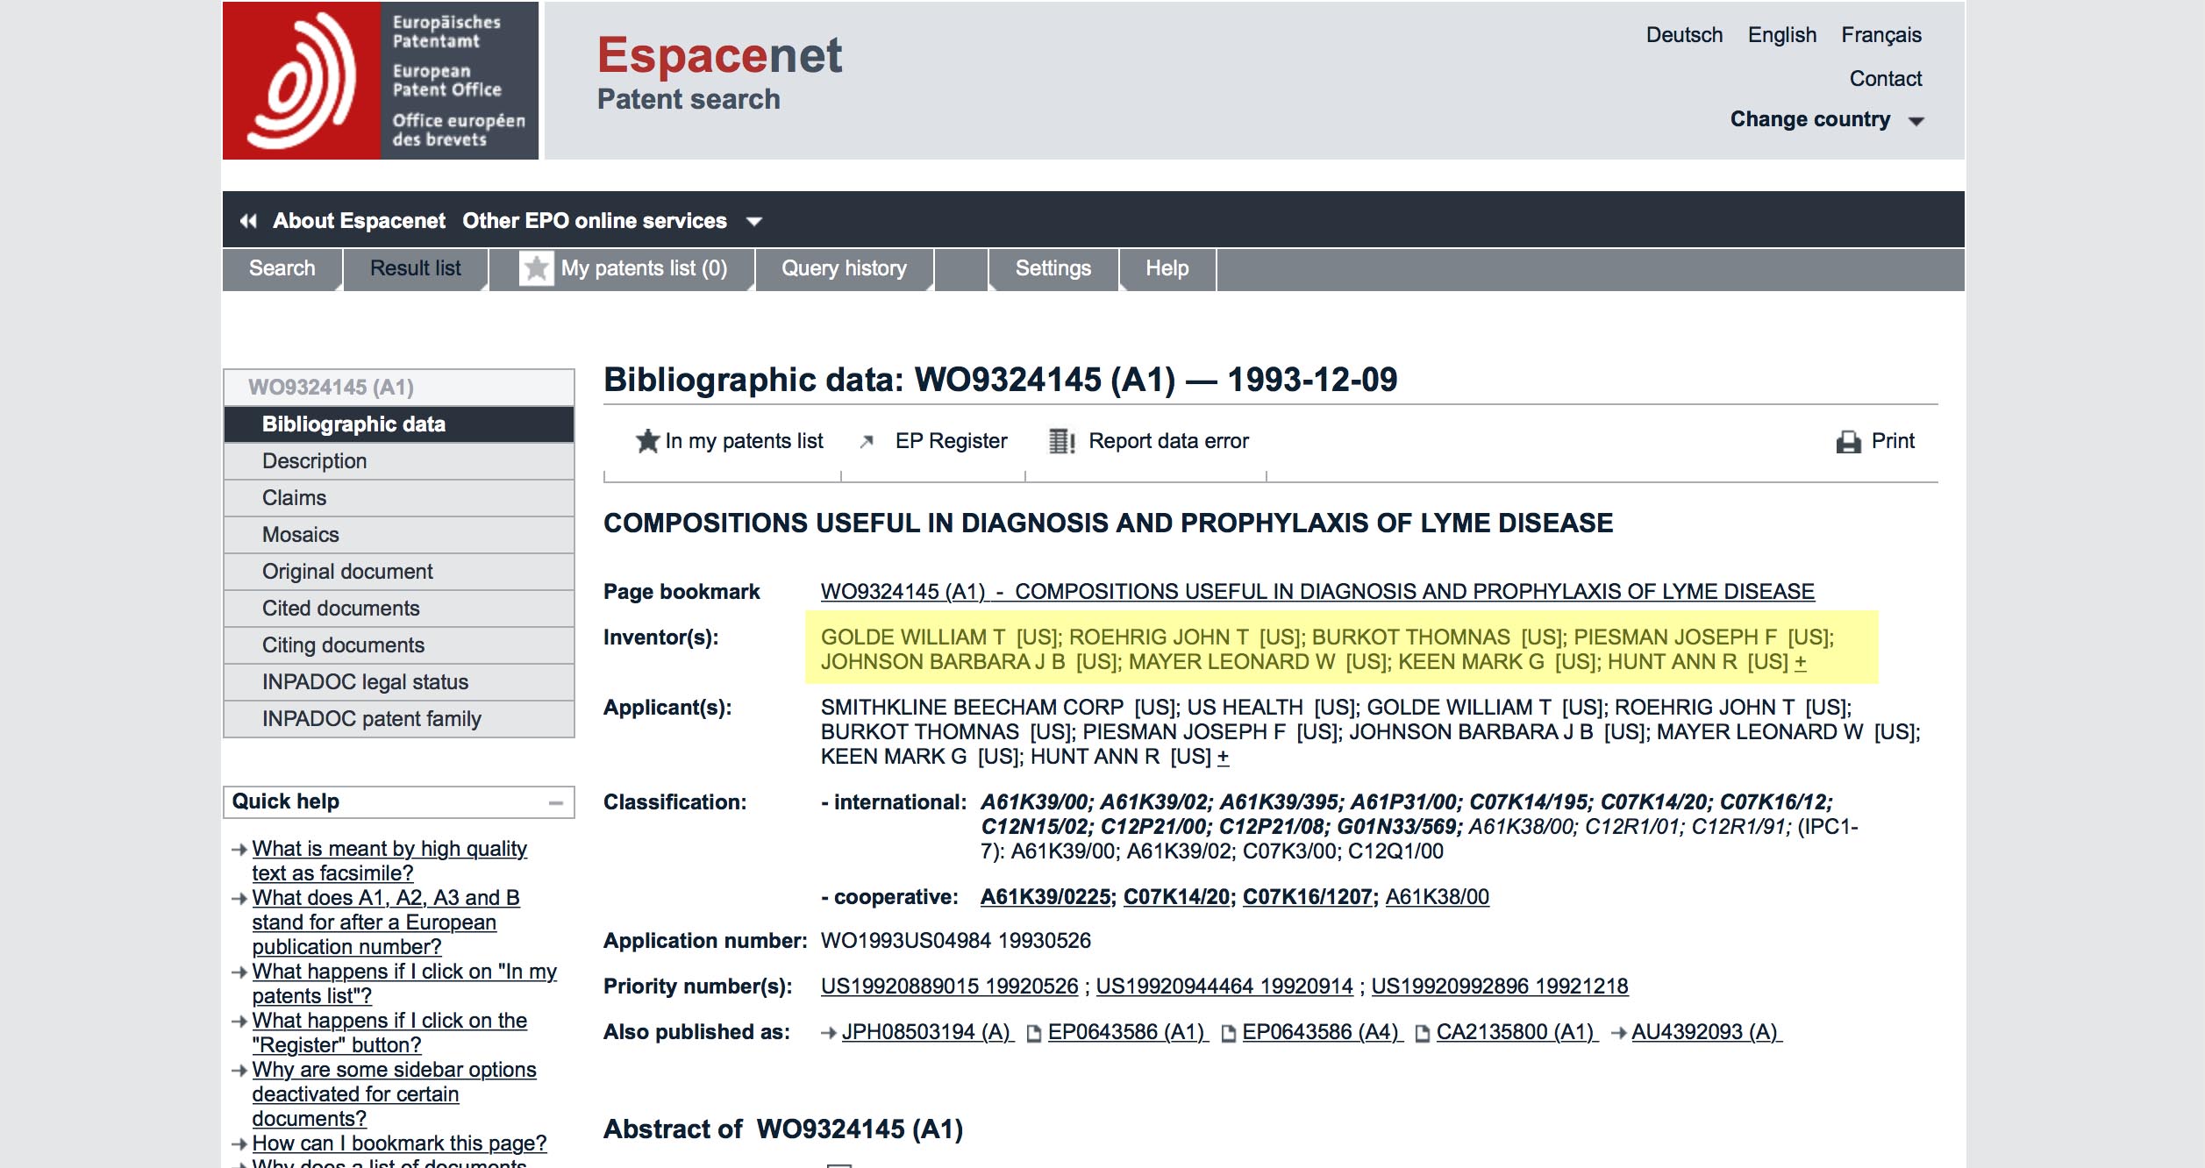This screenshot has height=1168, width=2205.
Task: Click the star icon on My patents list tab
Action: pyautogui.click(x=538, y=269)
